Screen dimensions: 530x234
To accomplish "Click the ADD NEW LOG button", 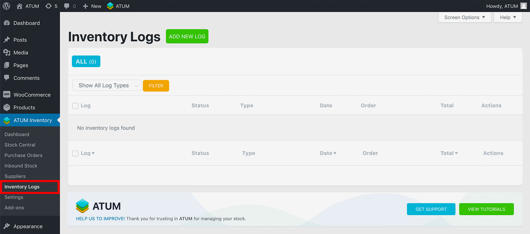I will [187, 36].
